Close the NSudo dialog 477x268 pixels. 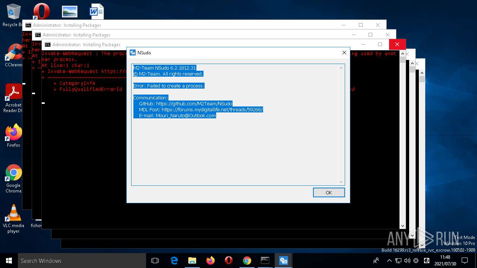[344, 52]
